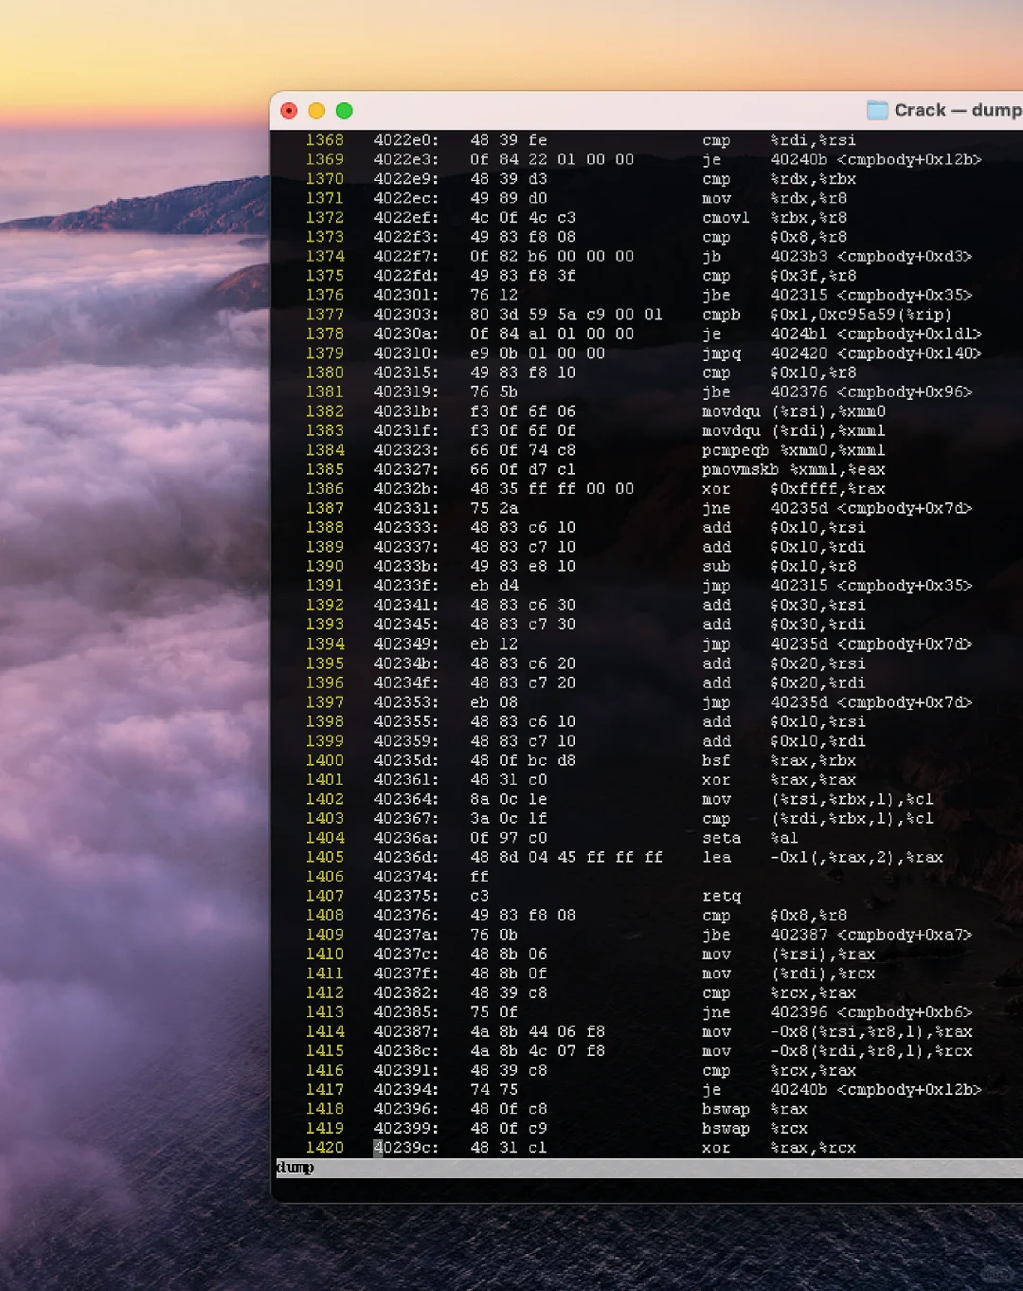This screenshot has width=1023, height=1291.
Task: Click the first bswap on line 1418
Action: 726,1109
